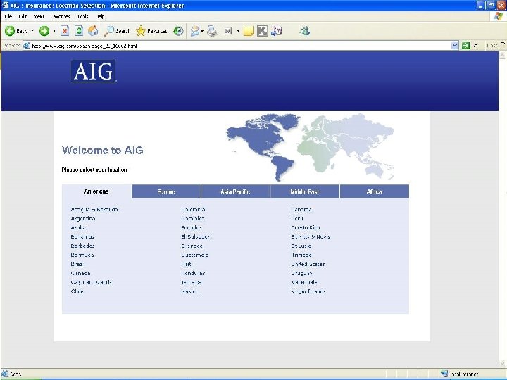Screen dimensions: 507x380
Task: Click the yellow note toolbar icon
Action: click(248, 31)
